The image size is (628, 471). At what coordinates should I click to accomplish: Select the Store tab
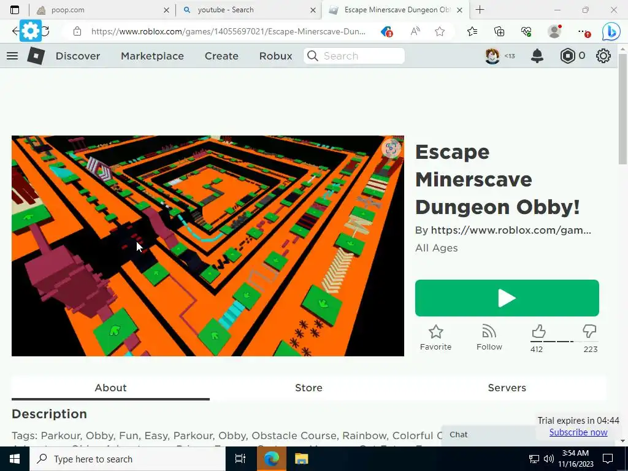coord(308,388)
